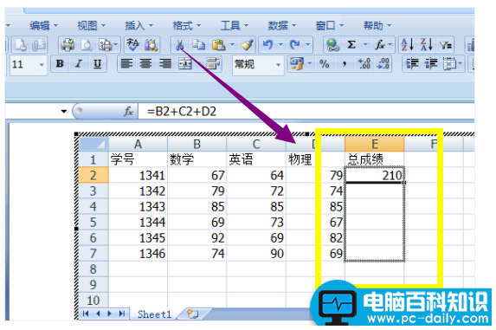Click the formula bar showing =B2+C2+D2
Screen dimensions: 496x330
click(x=306, y=112)
